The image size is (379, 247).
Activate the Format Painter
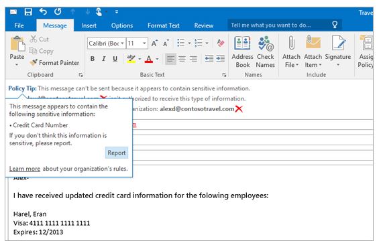point(54,63)
